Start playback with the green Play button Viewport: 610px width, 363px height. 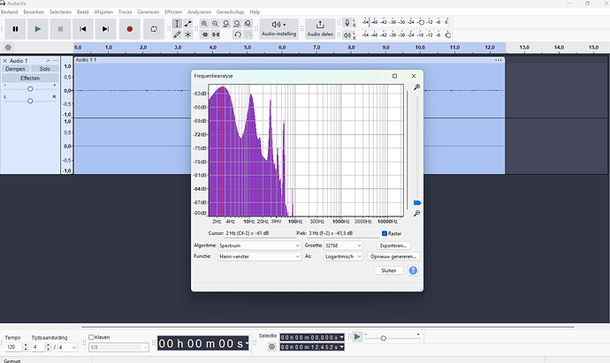tap(38, 29)
